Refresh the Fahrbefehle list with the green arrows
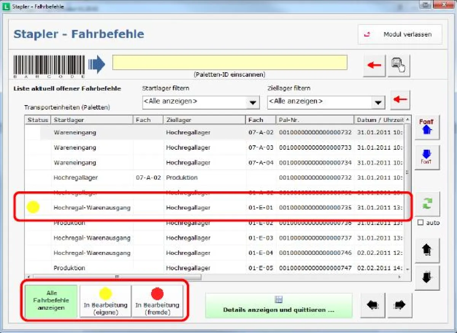The image size is (457, 333). [427, 204]
